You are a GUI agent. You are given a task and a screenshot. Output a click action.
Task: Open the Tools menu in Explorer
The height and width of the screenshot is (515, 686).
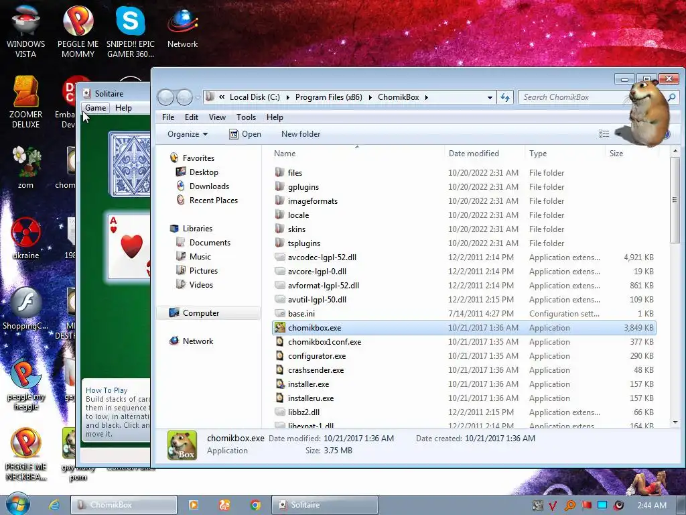(x=246, y=117)
